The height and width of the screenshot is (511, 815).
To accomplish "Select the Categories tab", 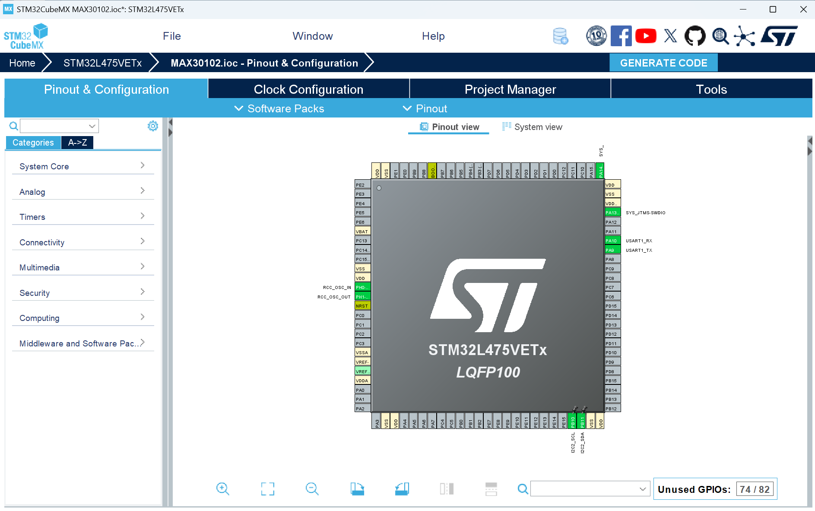I will pyautogui.click(x=33, y=143).
